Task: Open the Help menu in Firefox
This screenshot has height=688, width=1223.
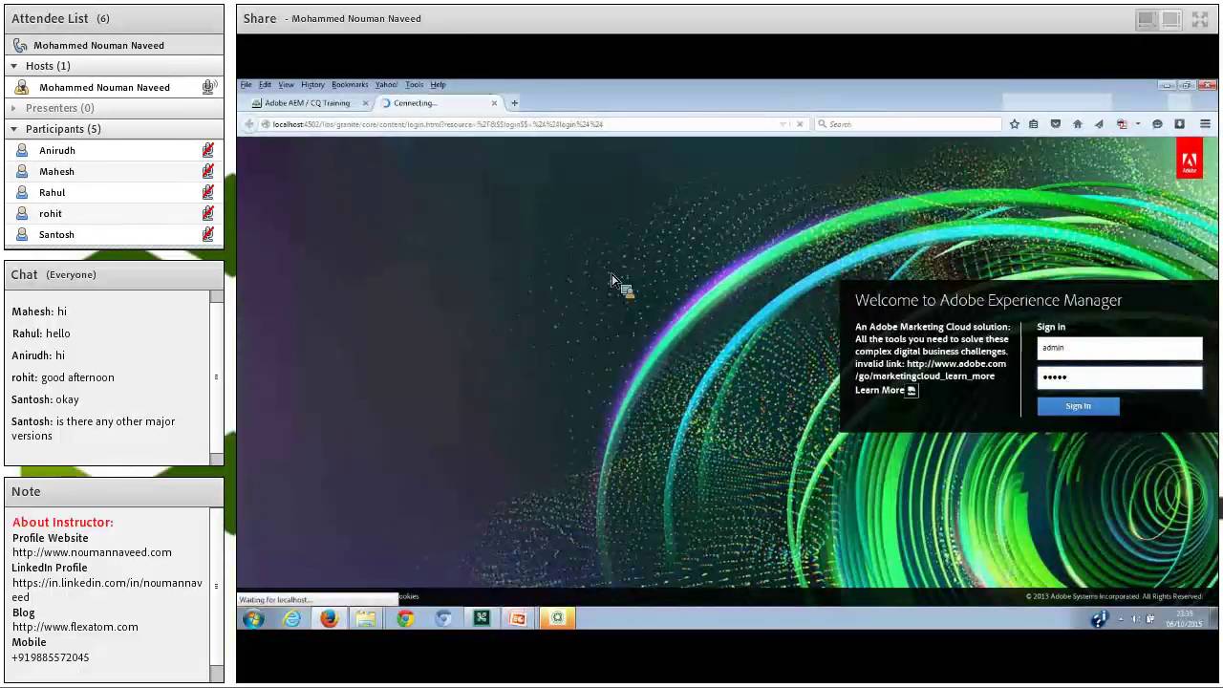Action: [x=438, y=85]
